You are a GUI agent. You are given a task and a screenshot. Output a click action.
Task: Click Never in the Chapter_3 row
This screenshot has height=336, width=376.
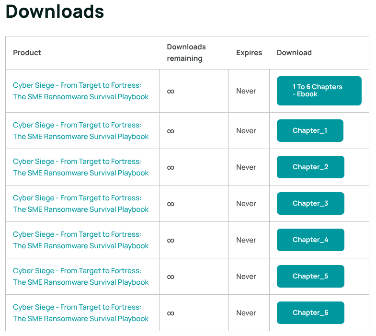point(246,204)
